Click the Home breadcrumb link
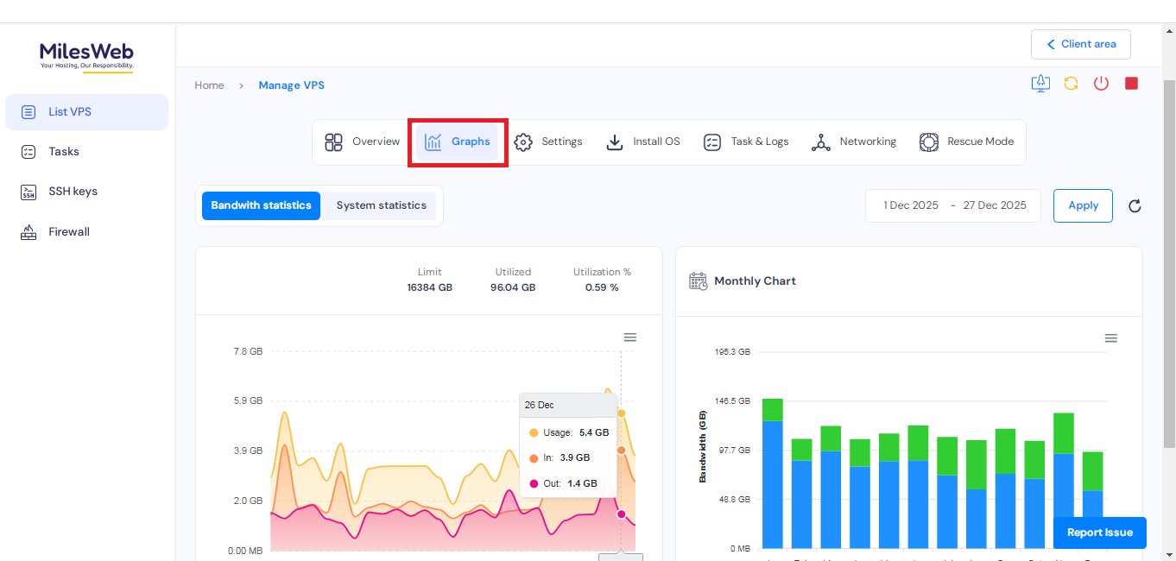1176x561 pixels. tap(209, 85)
